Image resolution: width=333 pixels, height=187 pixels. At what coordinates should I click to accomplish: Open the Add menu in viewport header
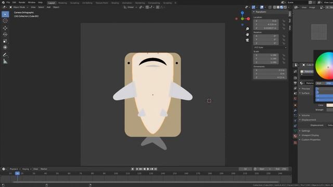(x=48, y=7)
